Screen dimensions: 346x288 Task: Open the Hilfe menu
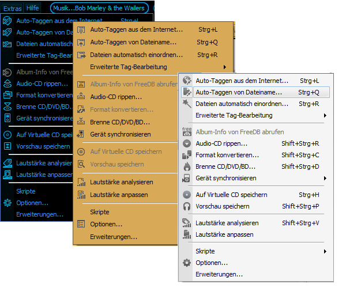click(33, 9)
